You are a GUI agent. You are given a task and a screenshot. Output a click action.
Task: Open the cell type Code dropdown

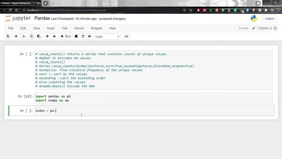108,37
